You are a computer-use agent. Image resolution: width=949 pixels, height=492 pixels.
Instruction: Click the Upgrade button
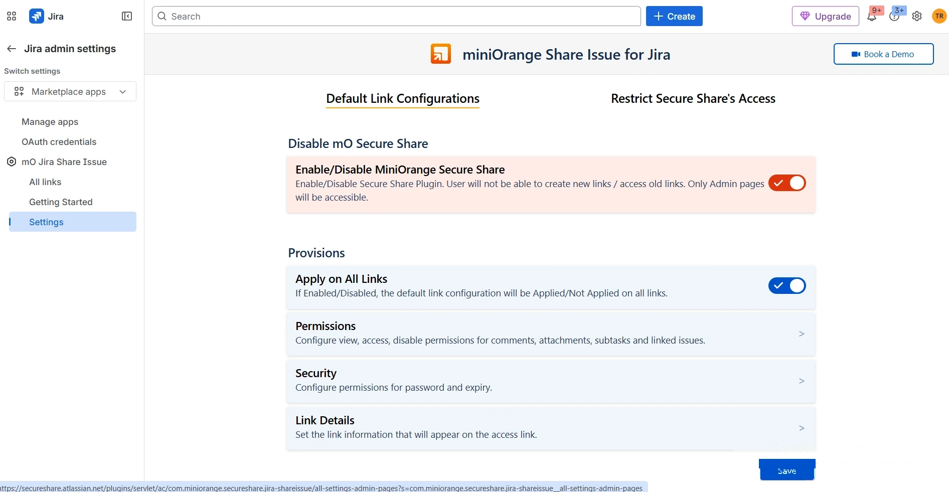(x=825, y=16)
